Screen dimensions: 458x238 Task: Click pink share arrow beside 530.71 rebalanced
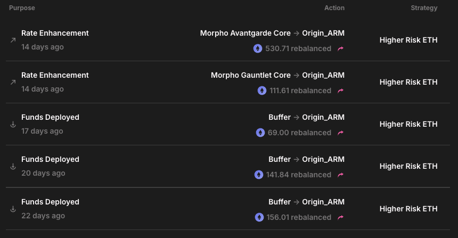pos(341,48)
